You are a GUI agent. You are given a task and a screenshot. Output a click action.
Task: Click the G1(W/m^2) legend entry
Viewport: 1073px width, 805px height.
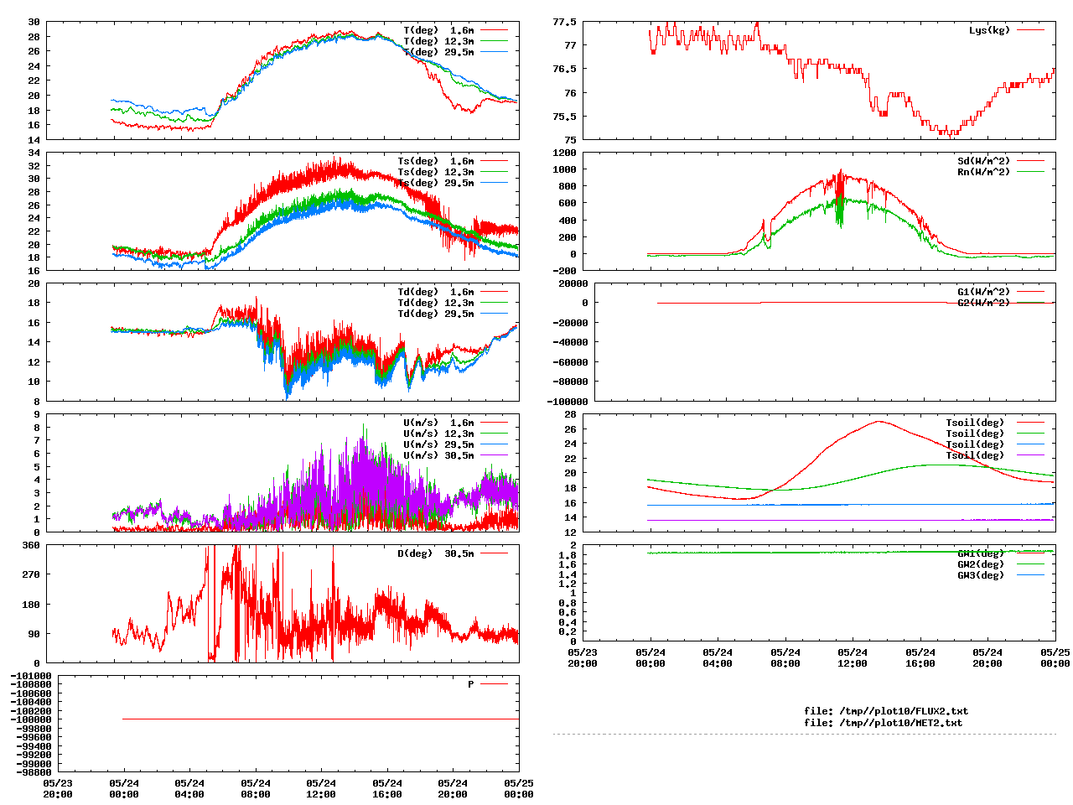tap(983, 292)
